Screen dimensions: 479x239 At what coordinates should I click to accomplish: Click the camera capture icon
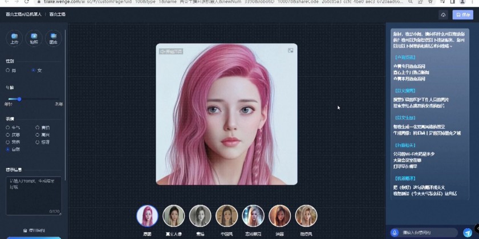[x=34, y=38]
